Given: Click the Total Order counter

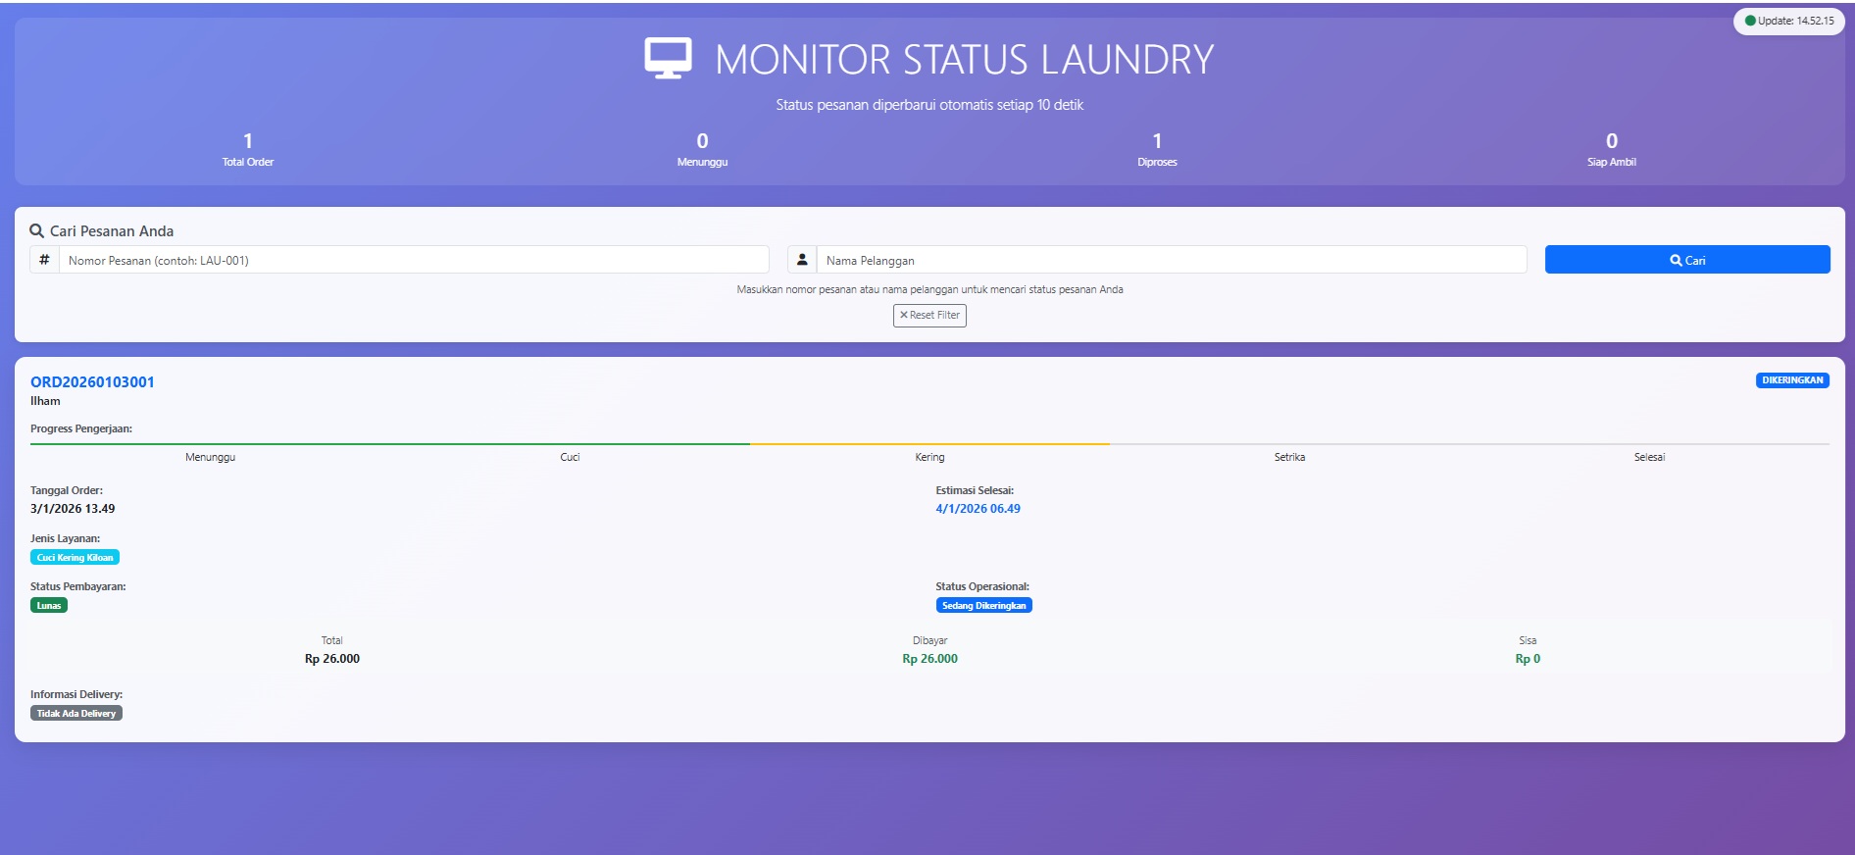Looking at the screenshot, I should 247,150.
